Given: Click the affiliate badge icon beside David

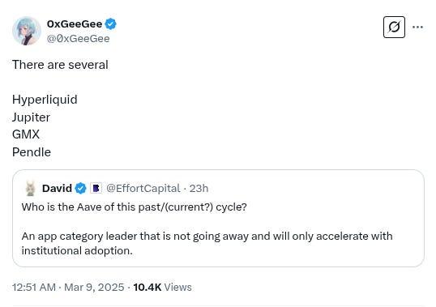Looking at the screenshot, I should (96, 189).
